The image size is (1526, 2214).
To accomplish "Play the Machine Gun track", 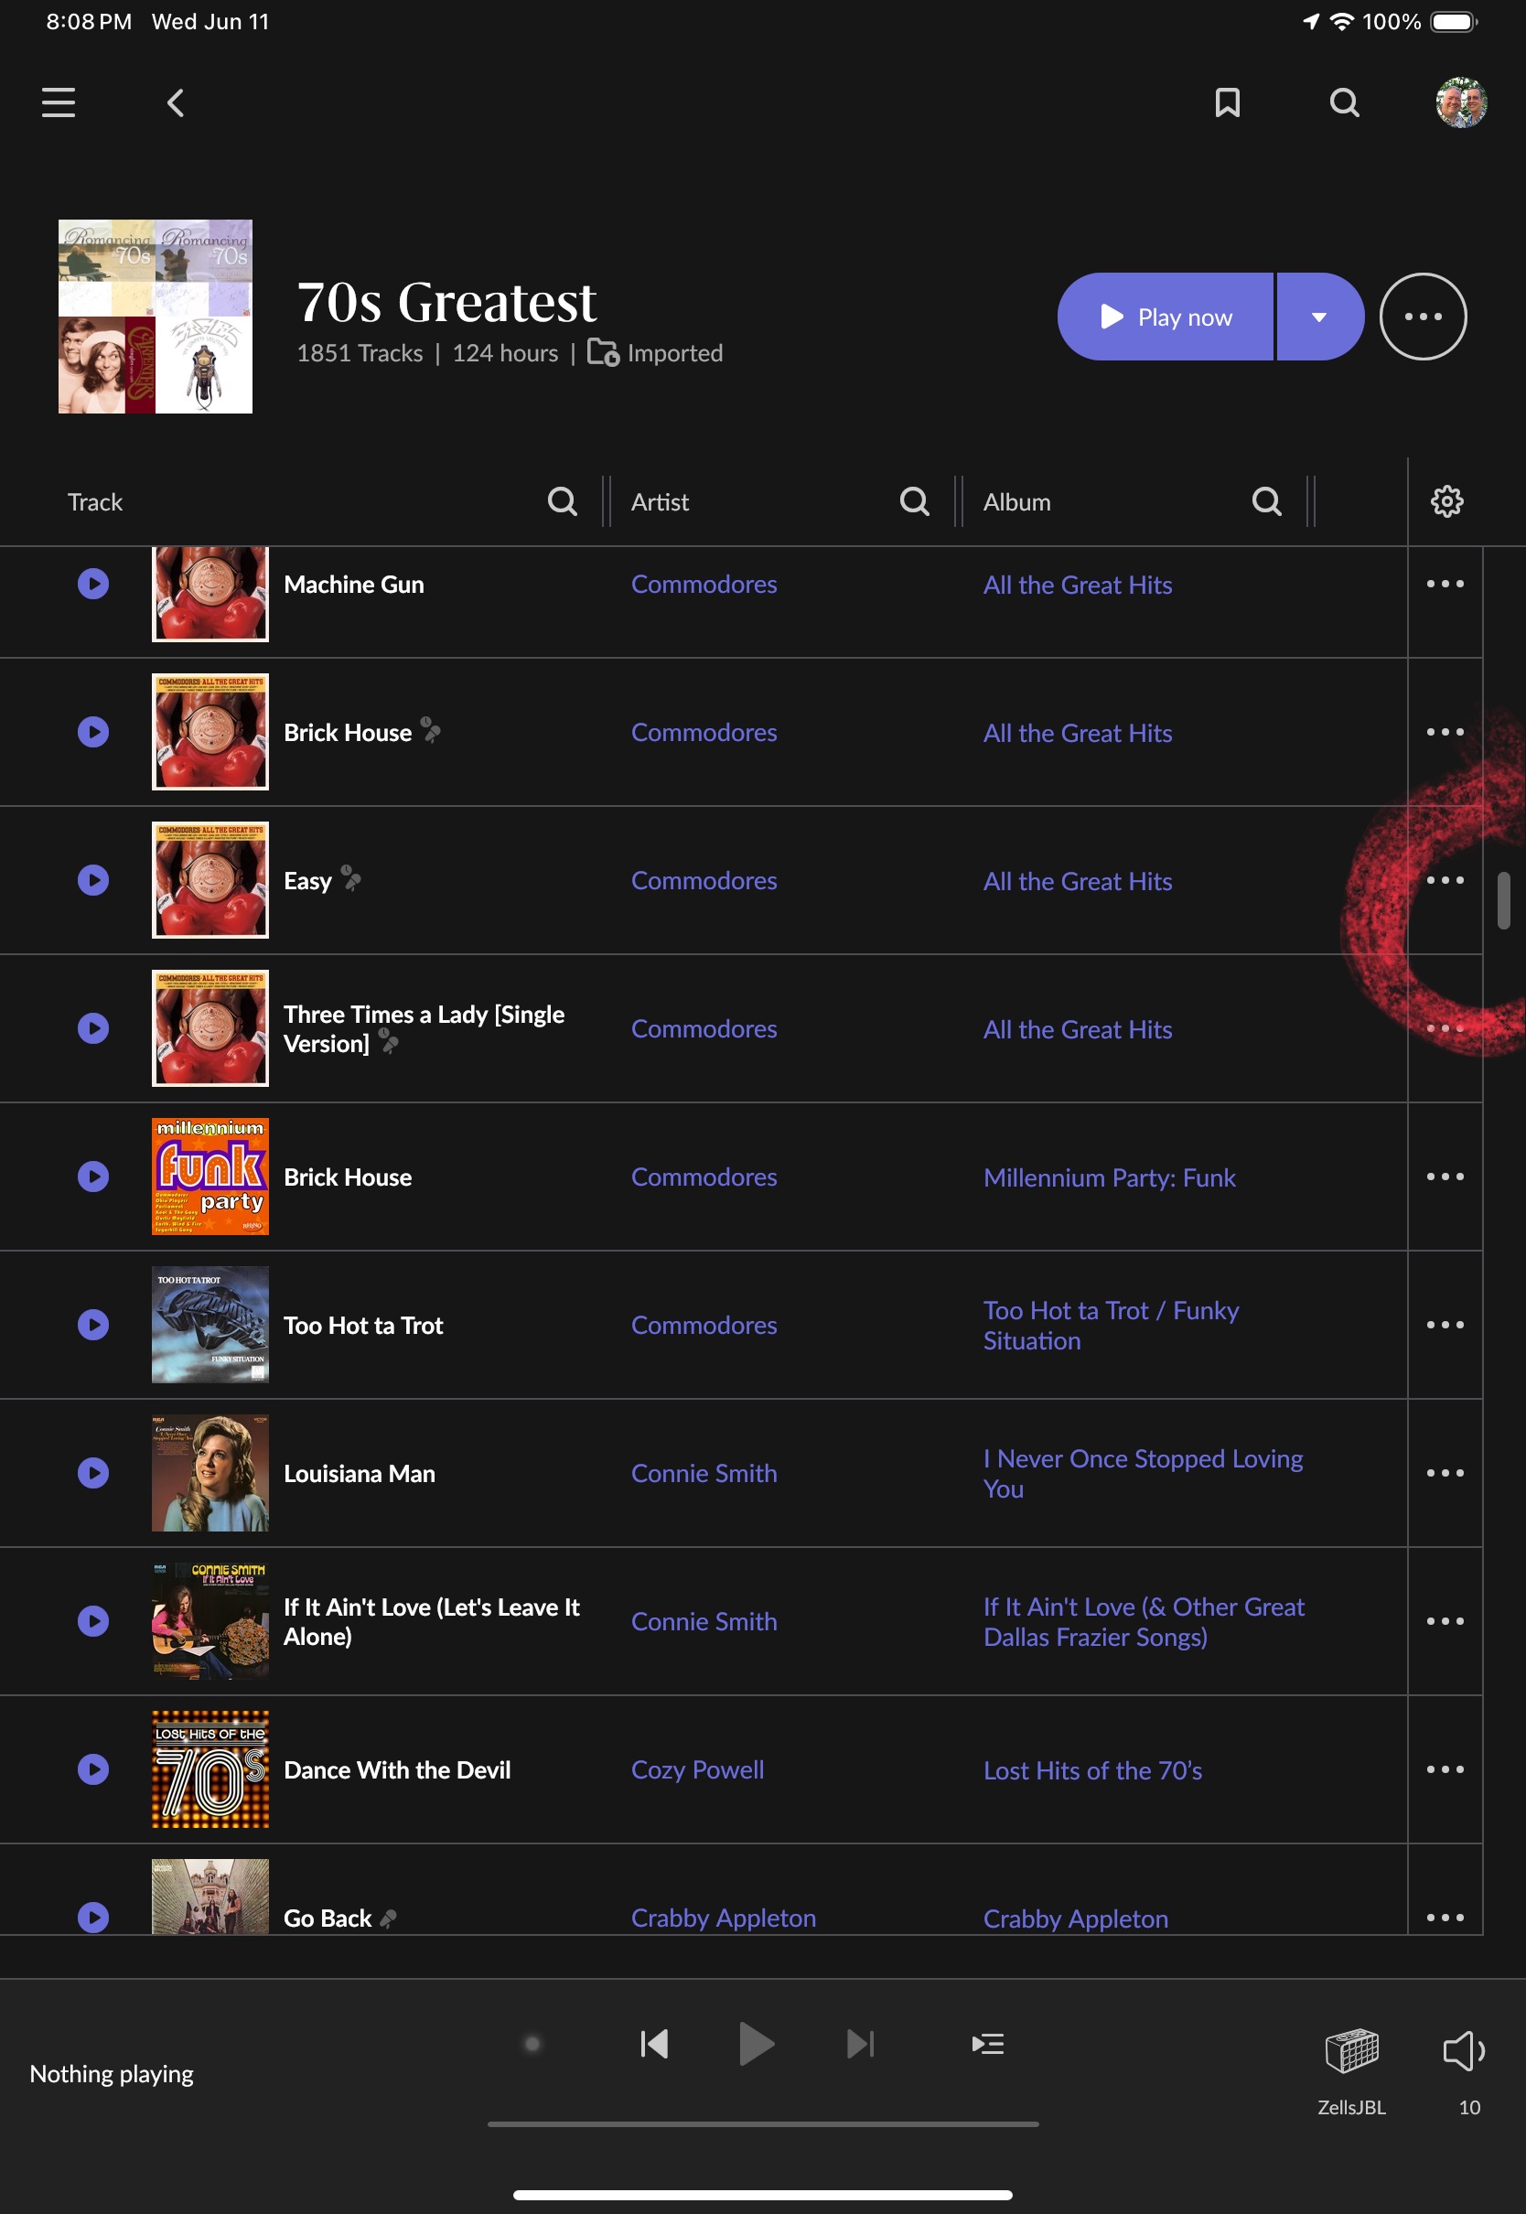I will 92,583.
